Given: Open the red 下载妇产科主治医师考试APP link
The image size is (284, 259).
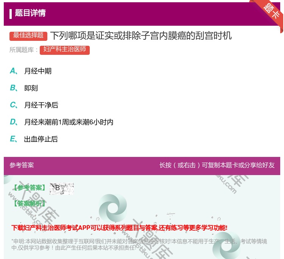Looking at the screenshot, I should [x=119, y=228].
